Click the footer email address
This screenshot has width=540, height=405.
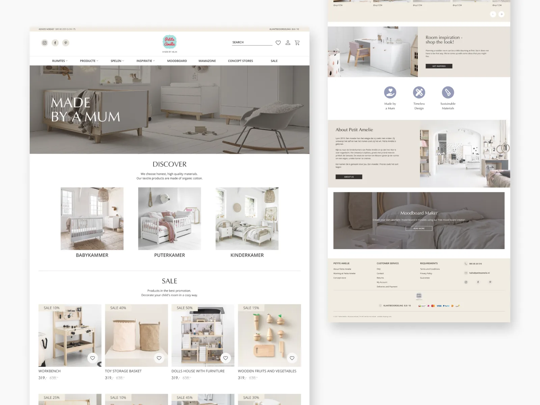(x=479, y=273)
